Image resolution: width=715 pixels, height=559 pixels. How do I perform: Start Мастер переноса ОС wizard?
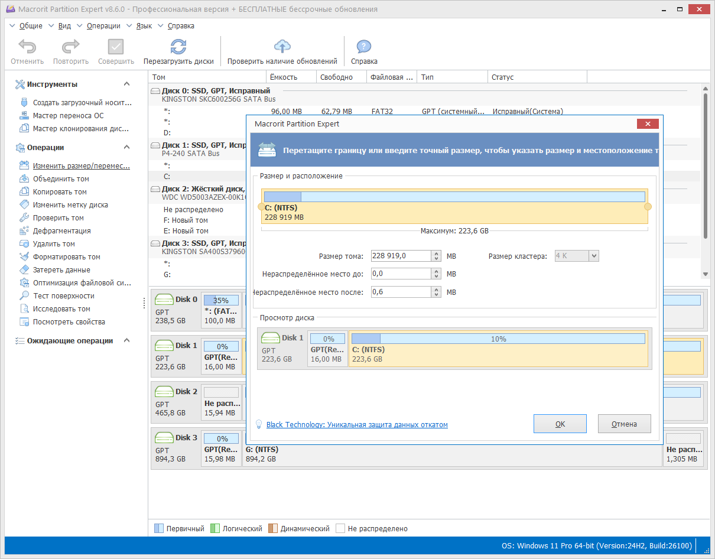(69, 116)
